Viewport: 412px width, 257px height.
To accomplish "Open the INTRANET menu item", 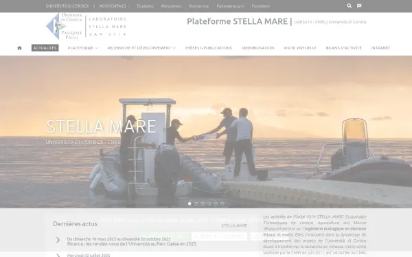I will coord(380,48).
